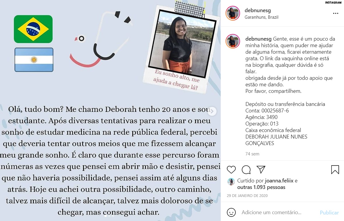The height and width of the screenshot is (221, 344).
Task: Open comments via speech bubble icon
Action: click(246, 170)
